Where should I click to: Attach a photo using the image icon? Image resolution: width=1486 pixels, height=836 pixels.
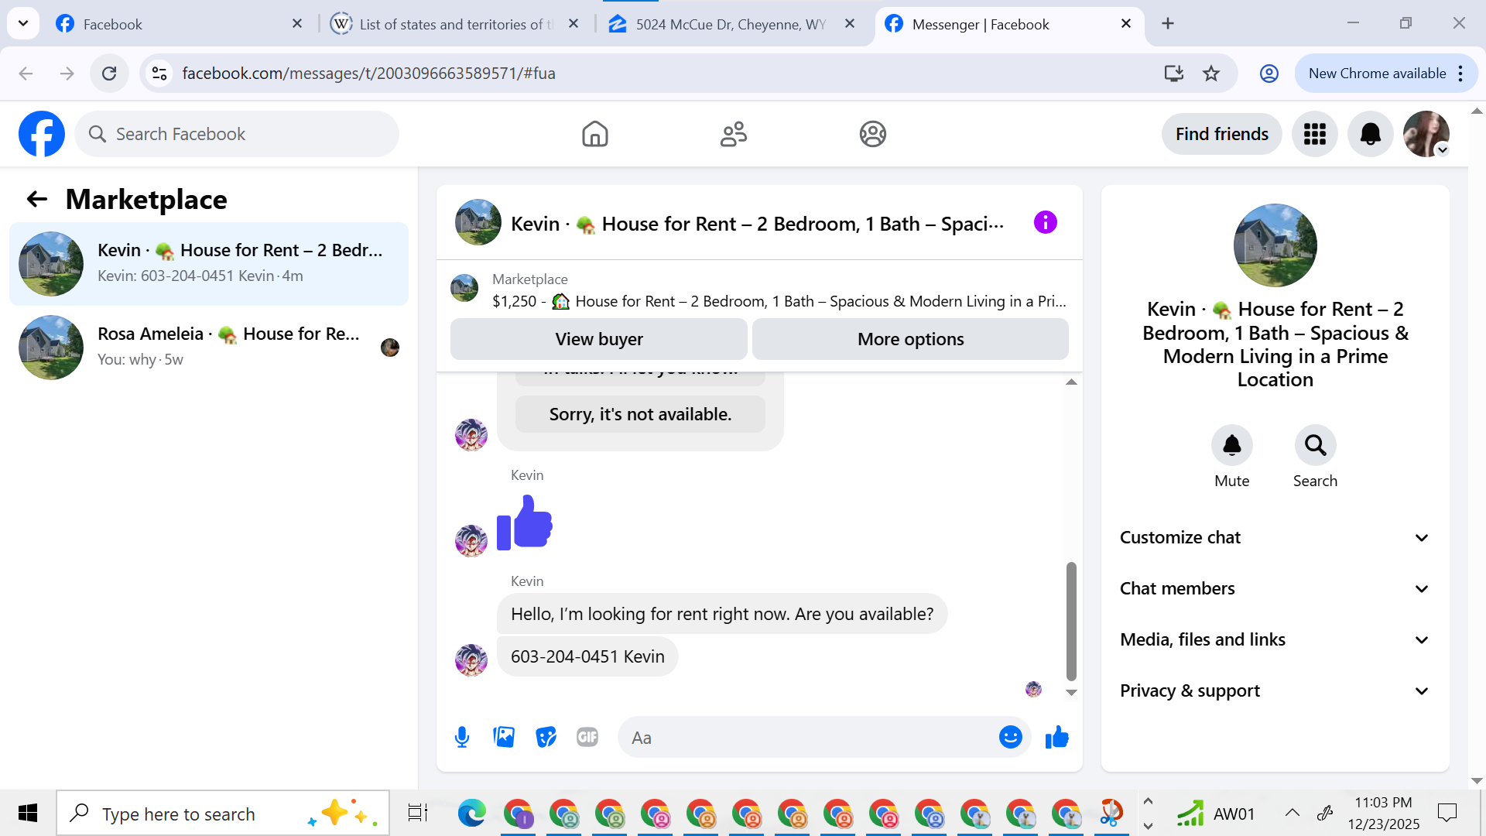504,737
